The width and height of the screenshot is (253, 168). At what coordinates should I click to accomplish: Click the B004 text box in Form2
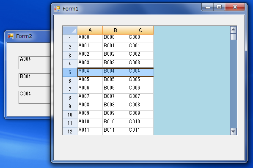(x=35, y=80)
